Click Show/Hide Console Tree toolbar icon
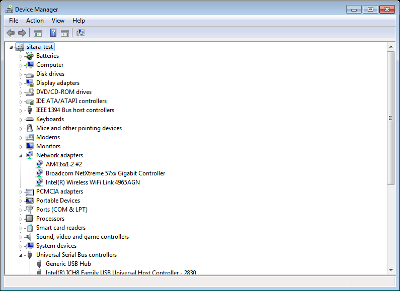The image size is (400, 291). pyautogui.click(x=38, y=33)
